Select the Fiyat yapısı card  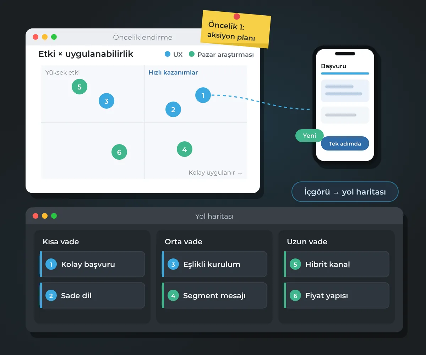(337, 295)
